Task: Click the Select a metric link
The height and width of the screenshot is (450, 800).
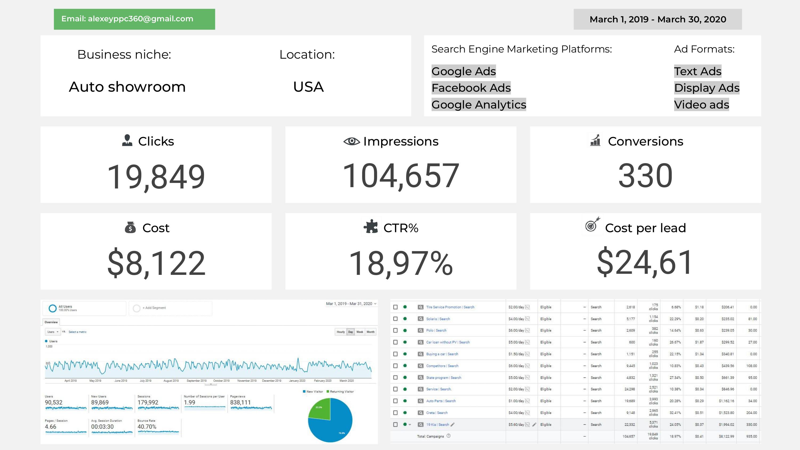Action: [x=77, y=332]
